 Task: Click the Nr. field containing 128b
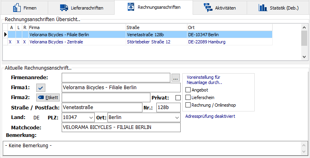point(168,107)
